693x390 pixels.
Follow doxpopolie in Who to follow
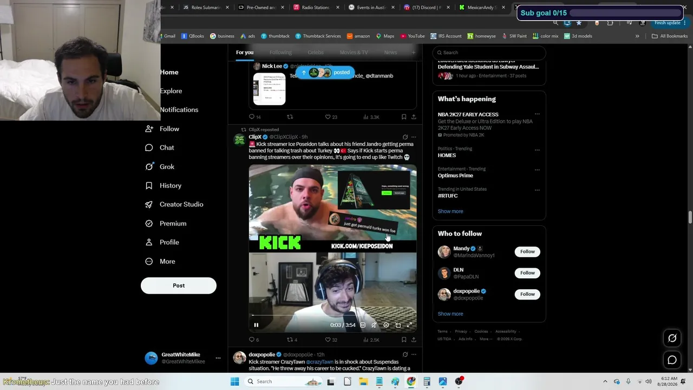click(527, 294)
